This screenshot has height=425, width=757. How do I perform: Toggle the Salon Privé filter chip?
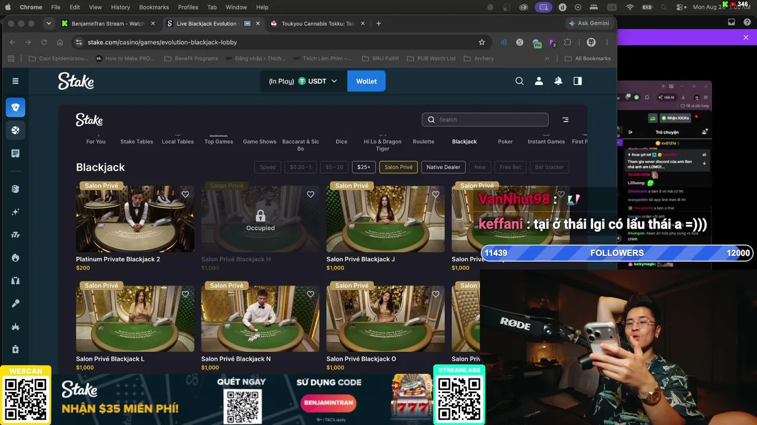click(x=399, y=167)
